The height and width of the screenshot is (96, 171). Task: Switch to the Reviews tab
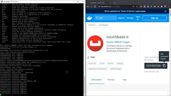(111, 80)
